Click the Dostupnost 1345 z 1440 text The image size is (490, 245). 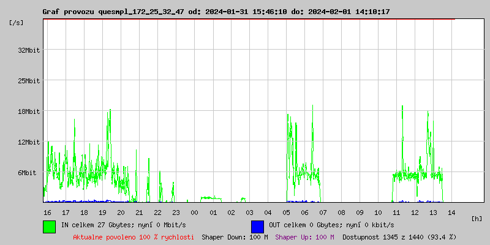tap(399, 236)
